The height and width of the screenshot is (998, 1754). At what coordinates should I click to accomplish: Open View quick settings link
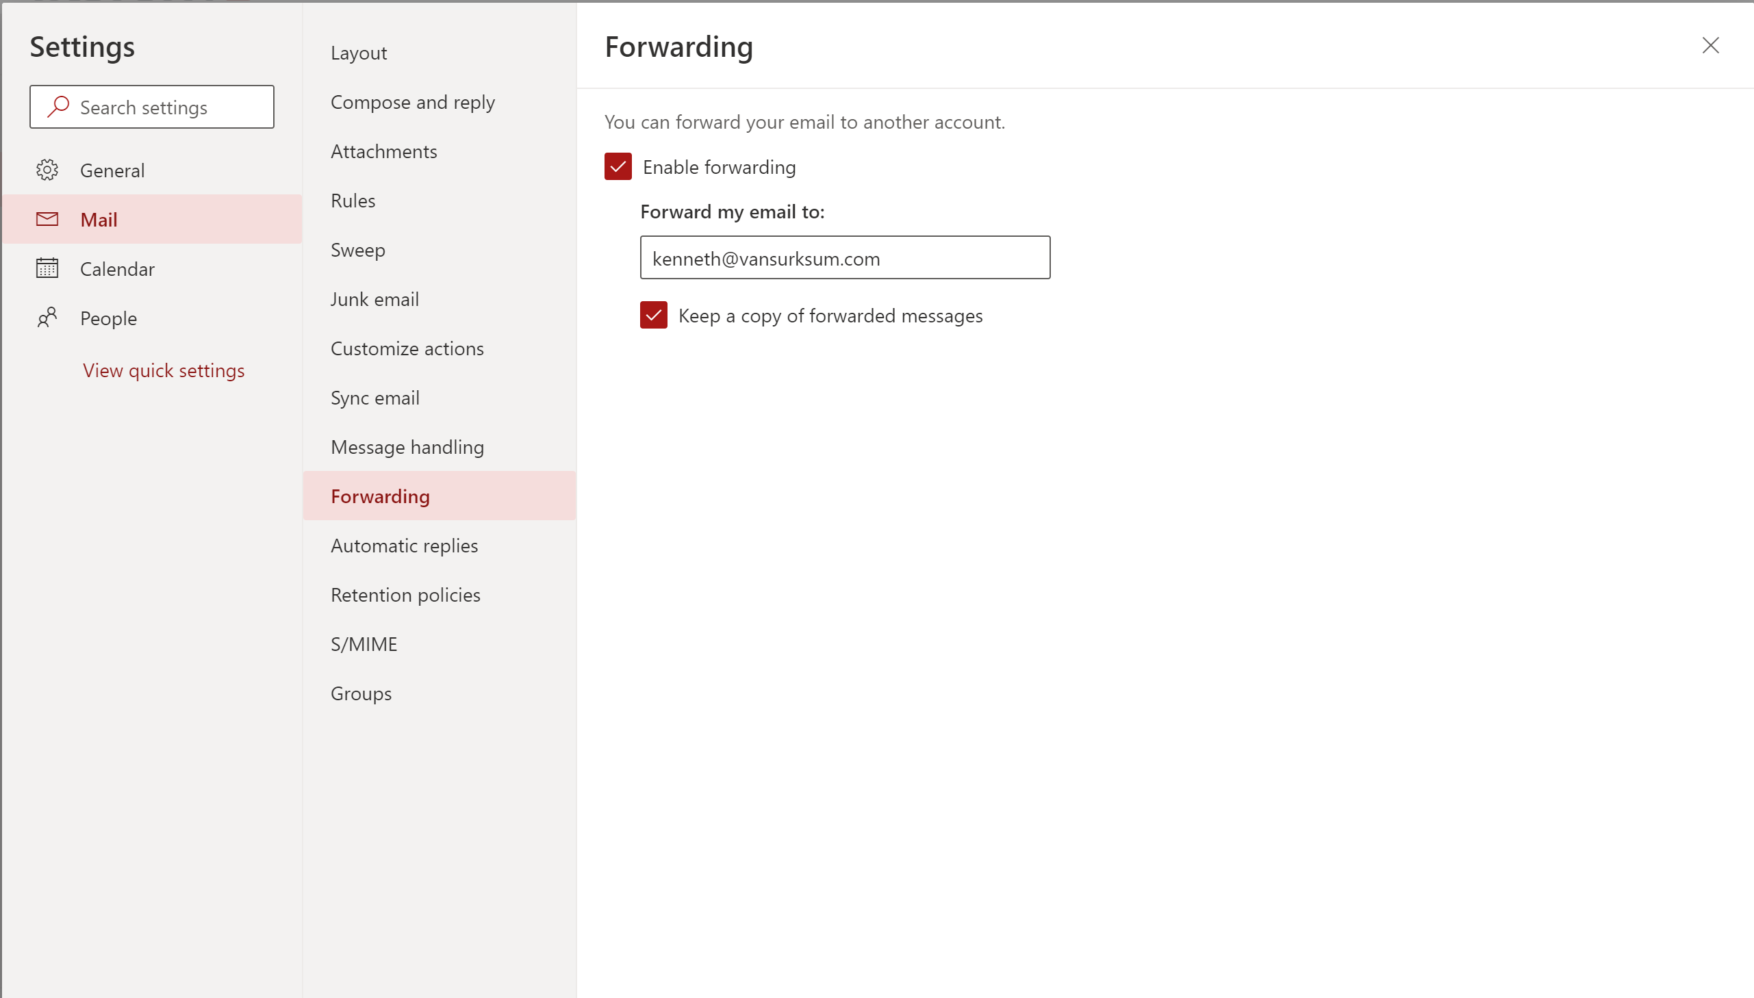[164, 371]
